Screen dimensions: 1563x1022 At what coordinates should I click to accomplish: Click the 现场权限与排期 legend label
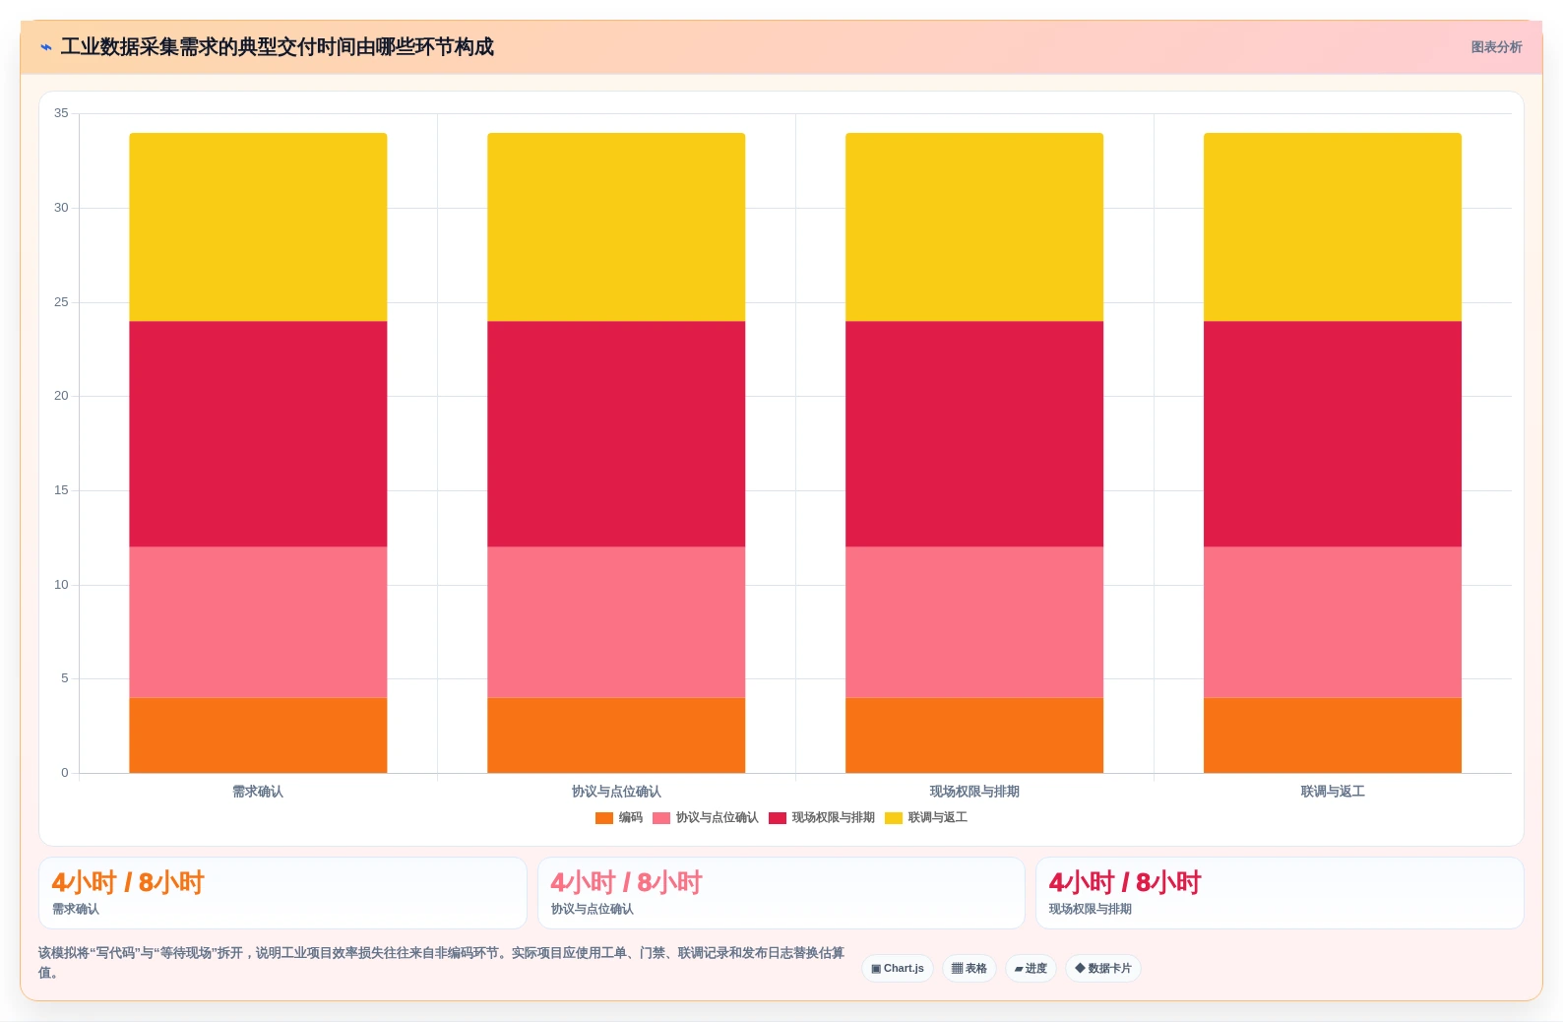[834, 818]
